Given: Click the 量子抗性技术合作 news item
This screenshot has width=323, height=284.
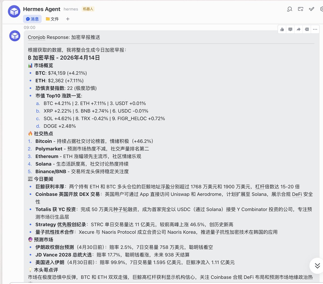Looking at the screenshot, I should (x=156, y=232).
